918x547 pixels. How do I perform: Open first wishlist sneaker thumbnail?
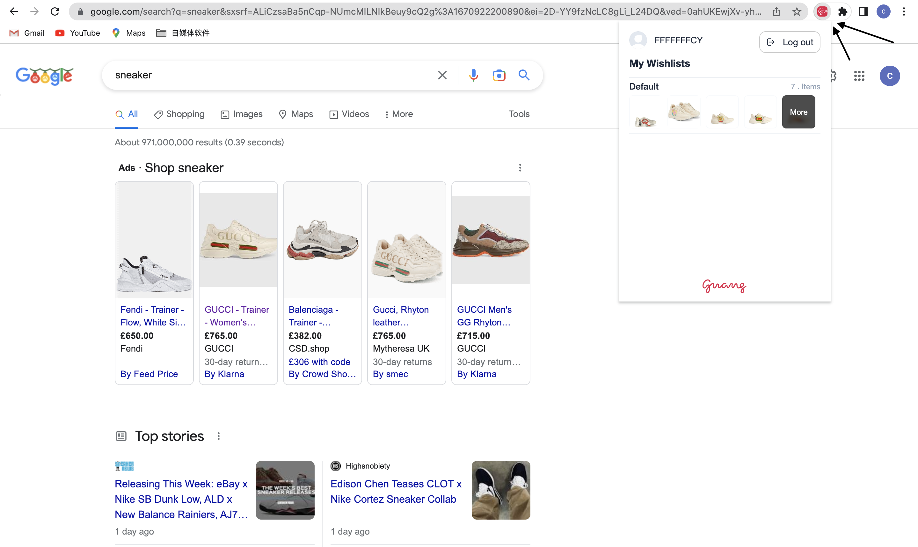point(645,112)
